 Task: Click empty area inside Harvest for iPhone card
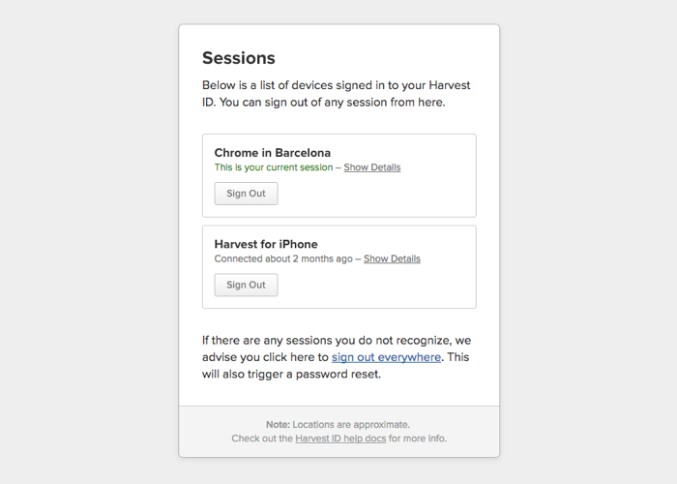point(389,286)
